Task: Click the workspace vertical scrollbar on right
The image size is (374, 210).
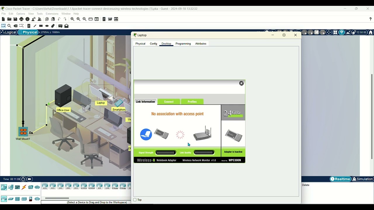Action: [x=372, y=117]
